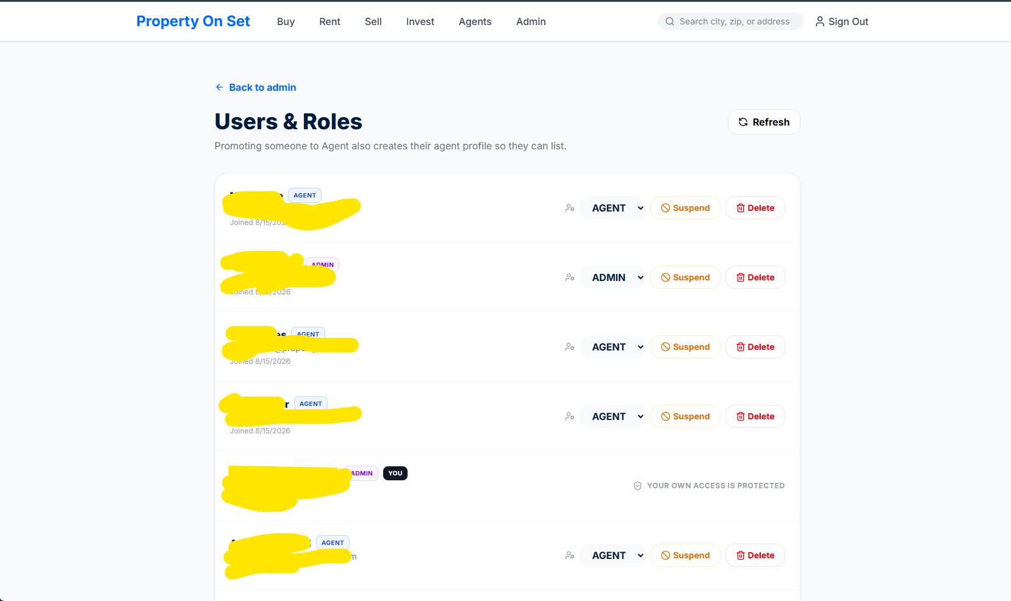This screenshot has width=1011, height=601.
Task: Focus the city, zip, or address search field
Action: [731, 21]
